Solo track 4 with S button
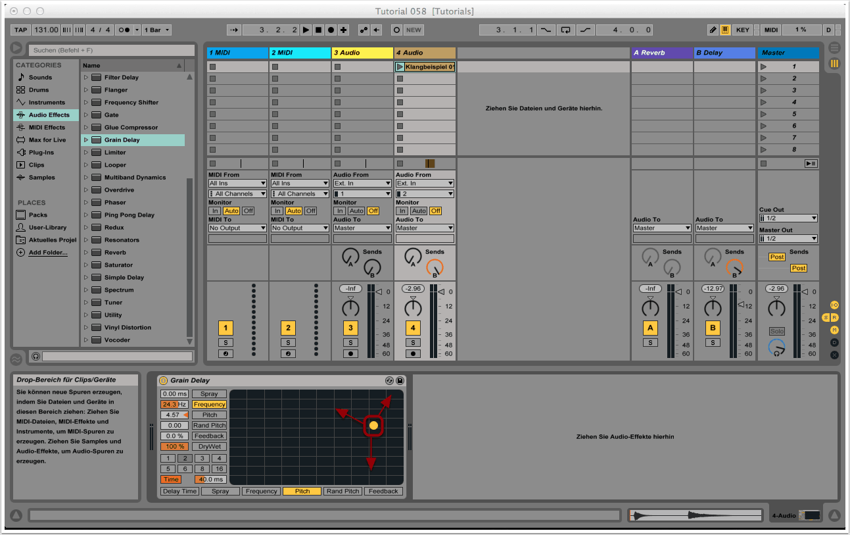The height and width of the screenshot is (535, 850). 413,342
